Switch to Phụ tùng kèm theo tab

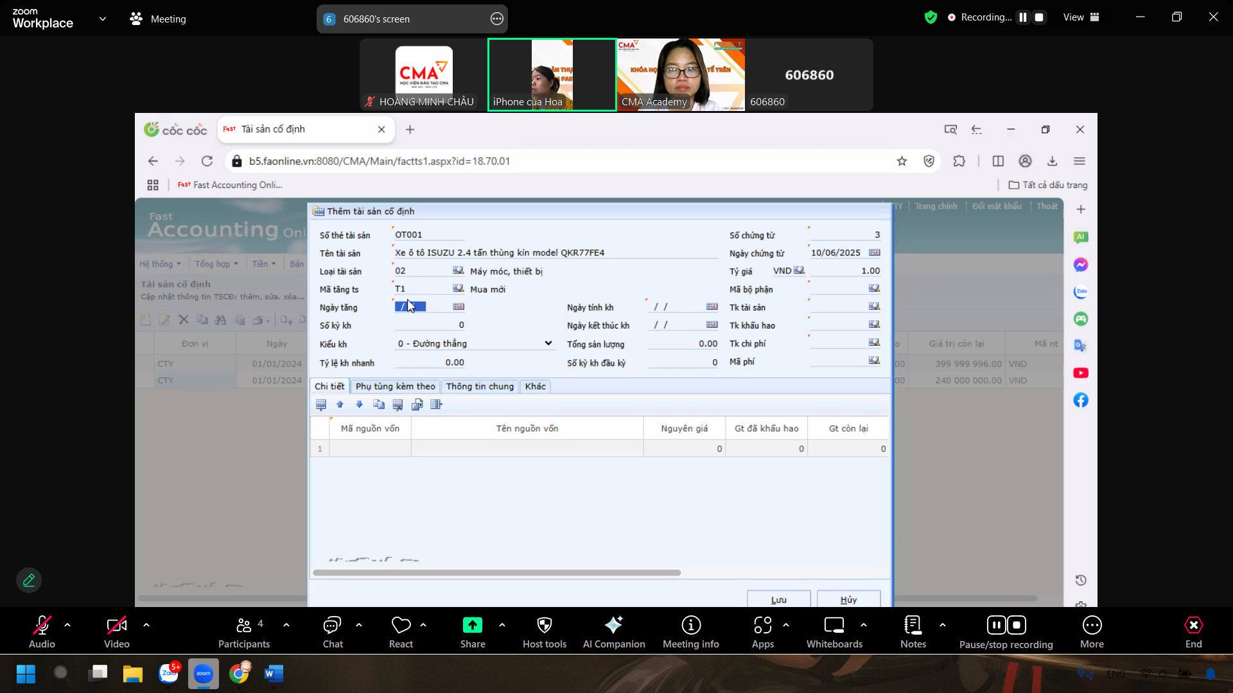[x=395, y=386]
